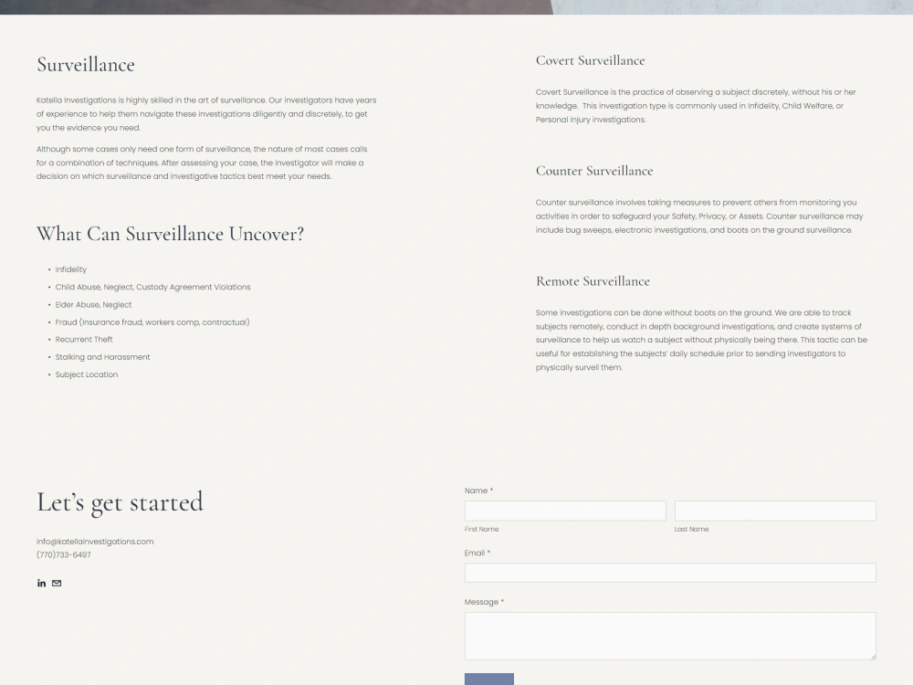Click the Infidelity list item
Image resolution: width=913 pixels, height=685 pixels.
tap(70, 269)
